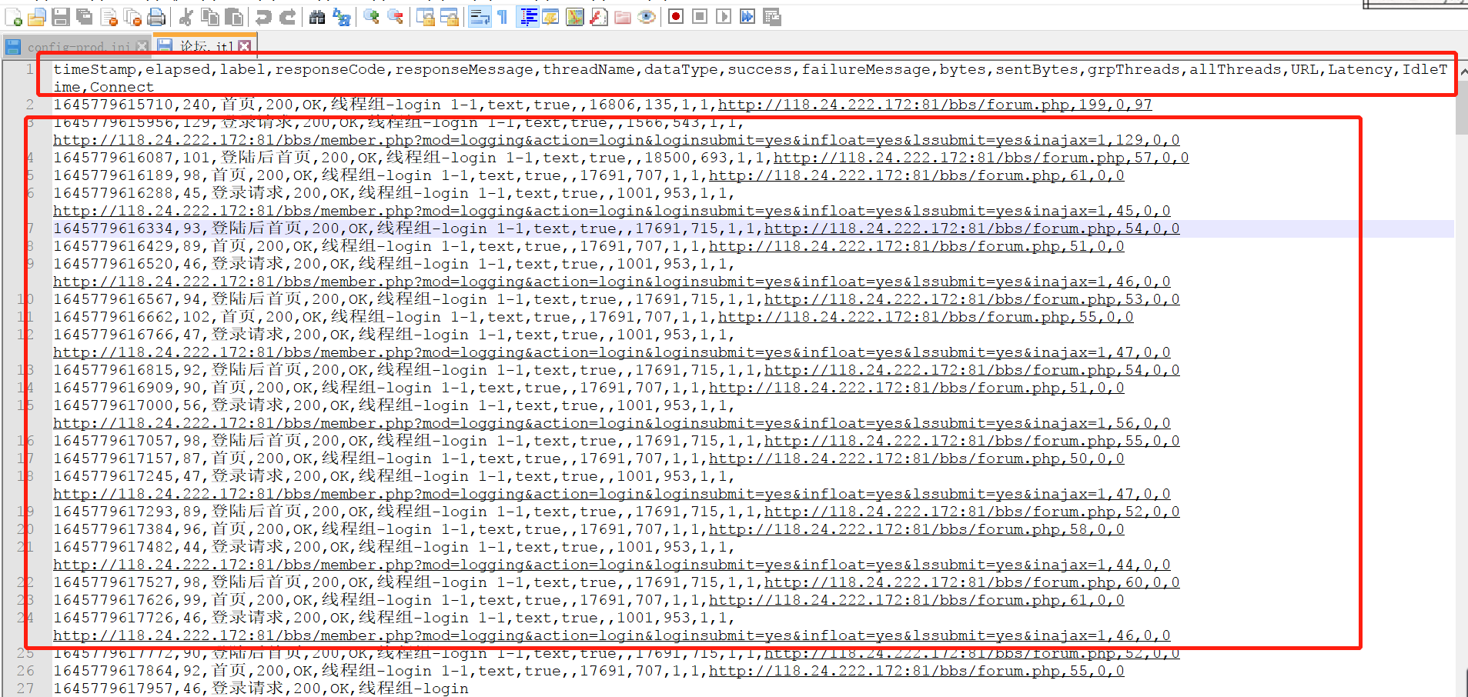Open Find dialog via binoculars icon
This screenshot has height=697, width=1468.
click(x=317, y=17)
